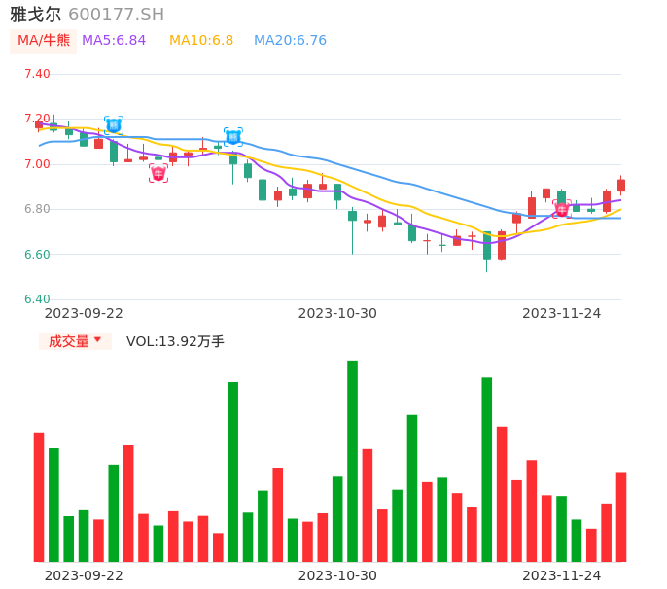Open the MA/牛熊 indicator selector
The width and height of the screenshot is (667, 589).
pyautogui.click(x=44, y=41)
